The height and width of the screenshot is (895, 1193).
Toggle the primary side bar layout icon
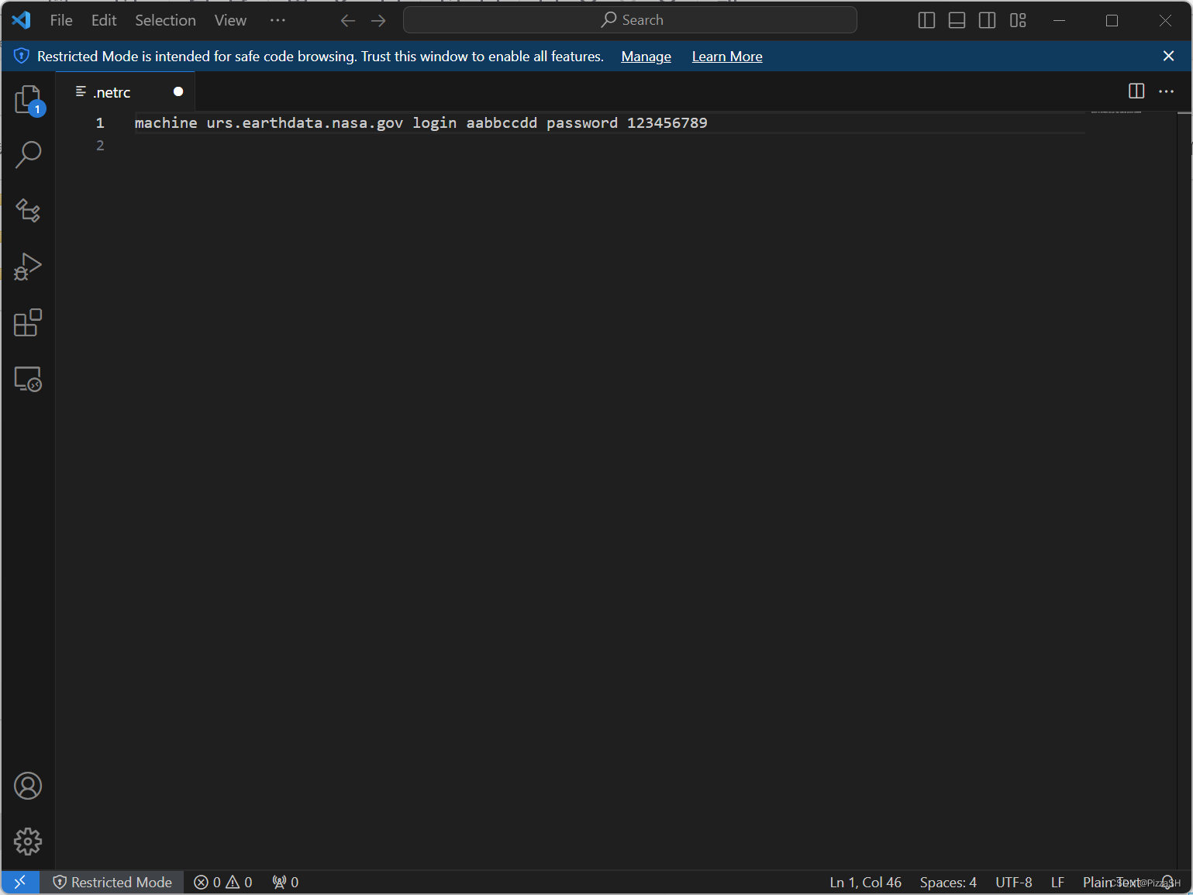coord(926,21)
